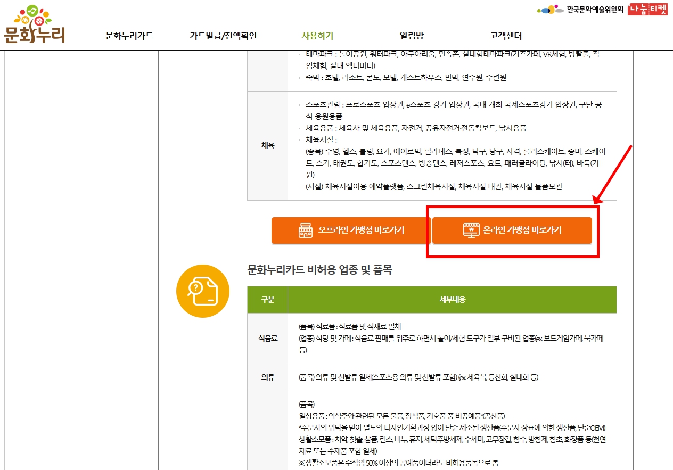673x470 pixels.
Task: Click the 일상용품 description line
Action: point(402,416)
